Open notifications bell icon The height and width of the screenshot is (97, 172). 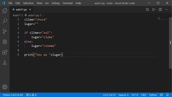[x=167, y=95]
